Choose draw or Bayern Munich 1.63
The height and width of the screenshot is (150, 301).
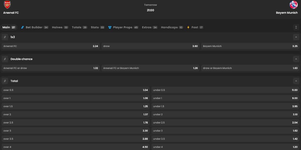[250, 68]
